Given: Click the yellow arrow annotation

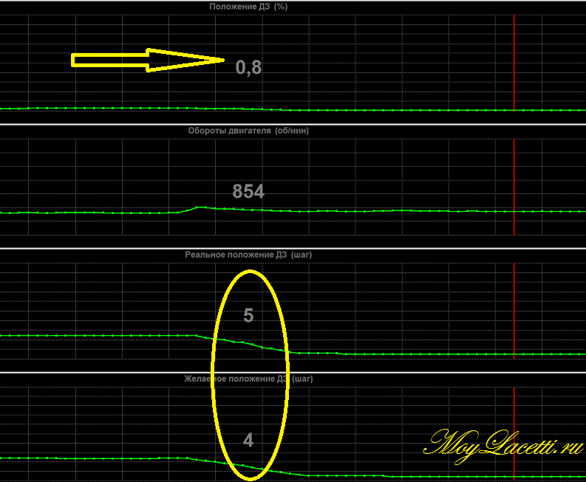Looking at the screenshot, I should 148,60.
